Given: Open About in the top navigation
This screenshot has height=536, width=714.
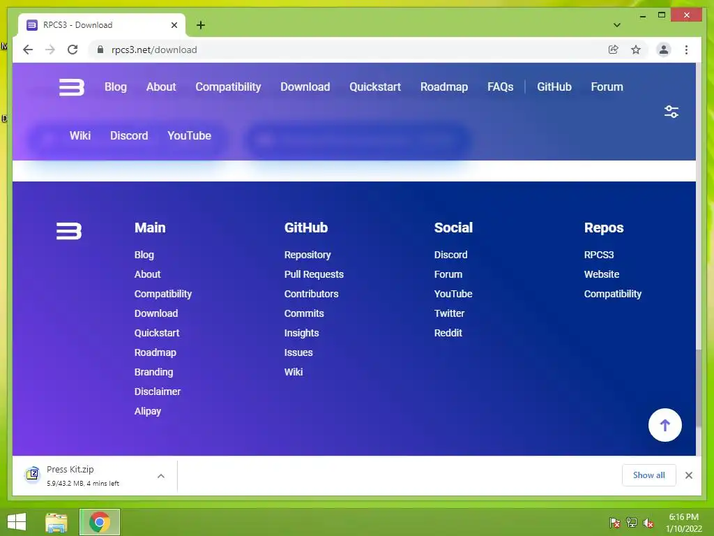Looking at the screenshot, I should (161, 87).
